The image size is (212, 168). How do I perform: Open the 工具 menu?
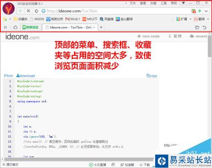(164, 3)
